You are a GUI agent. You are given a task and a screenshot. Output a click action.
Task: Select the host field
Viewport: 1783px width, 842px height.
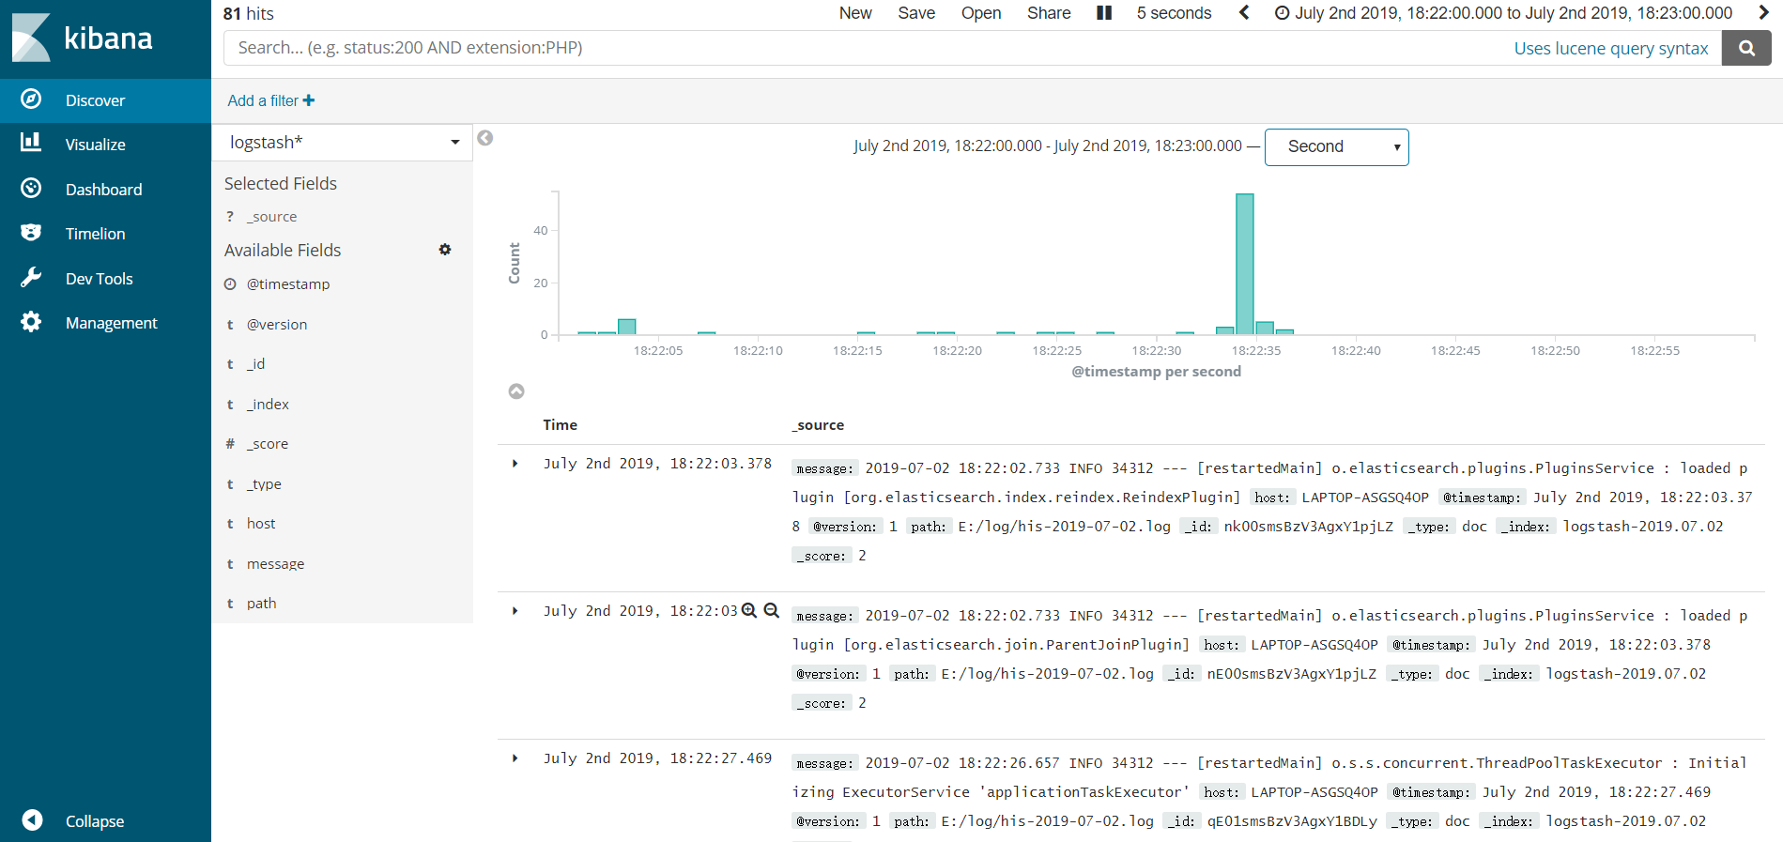click(x=261, y=524)
